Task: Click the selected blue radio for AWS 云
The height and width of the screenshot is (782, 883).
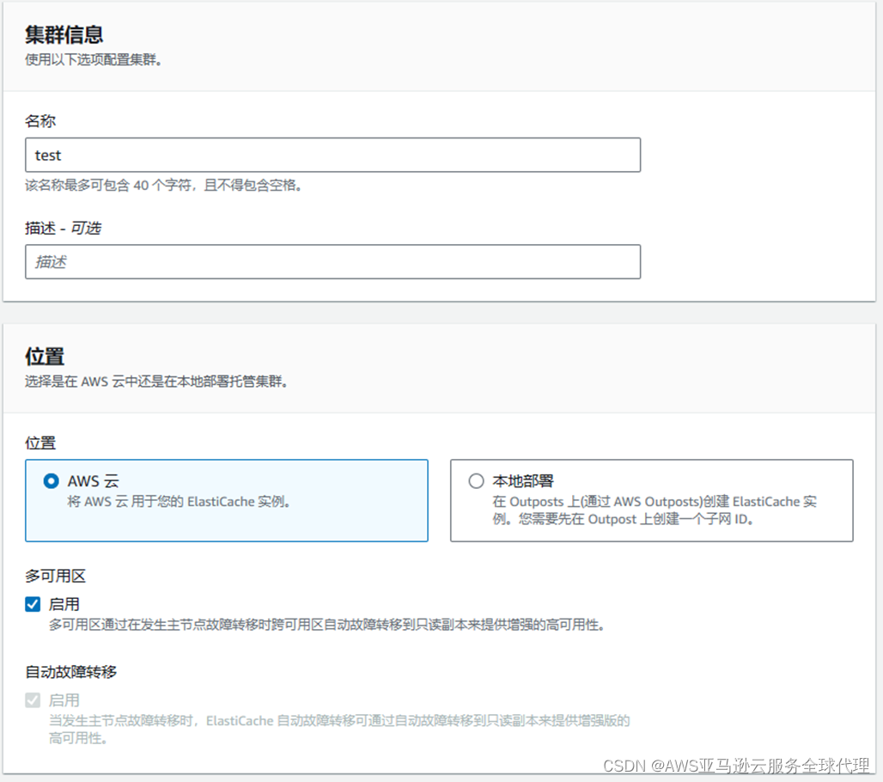Action: (x=52, y=481)
